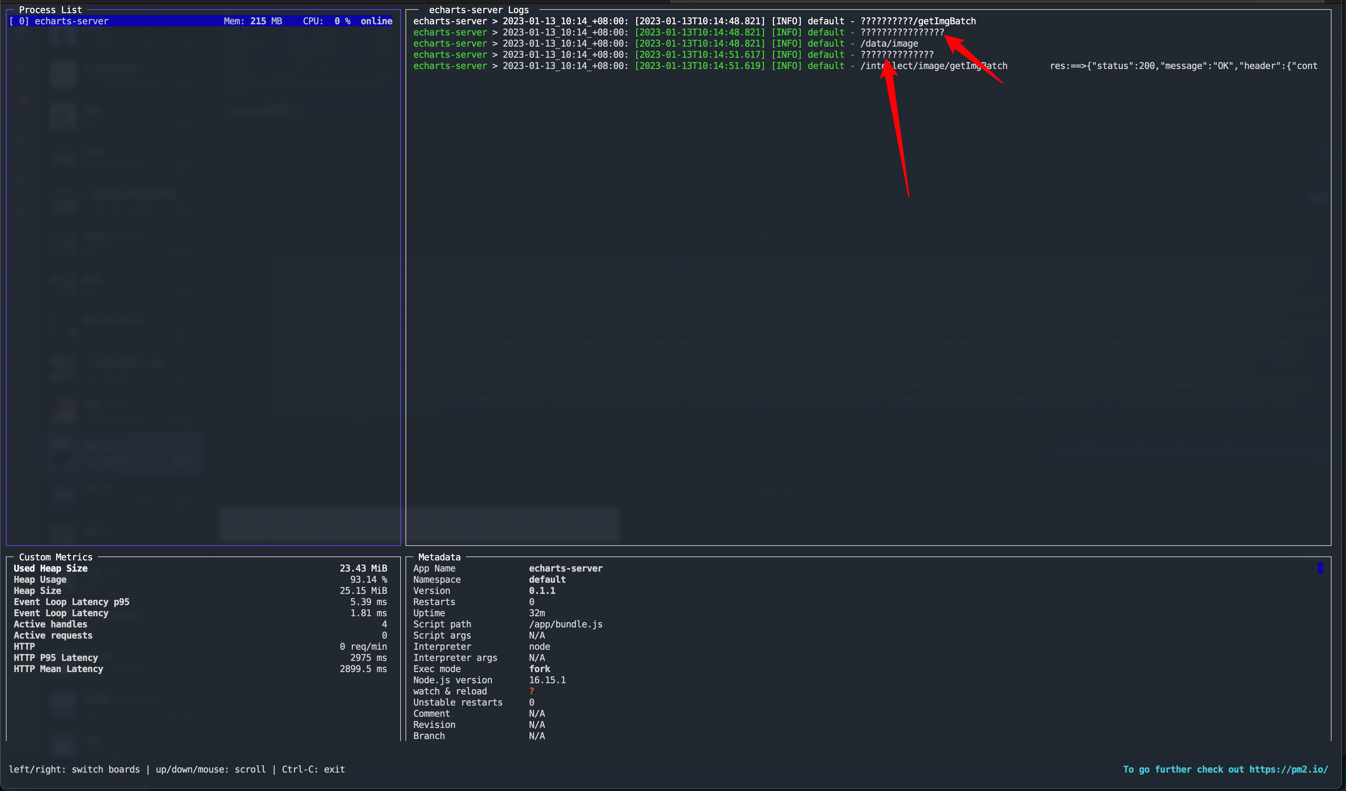Click the Used Heap Size metric row

tap(51, 568)
